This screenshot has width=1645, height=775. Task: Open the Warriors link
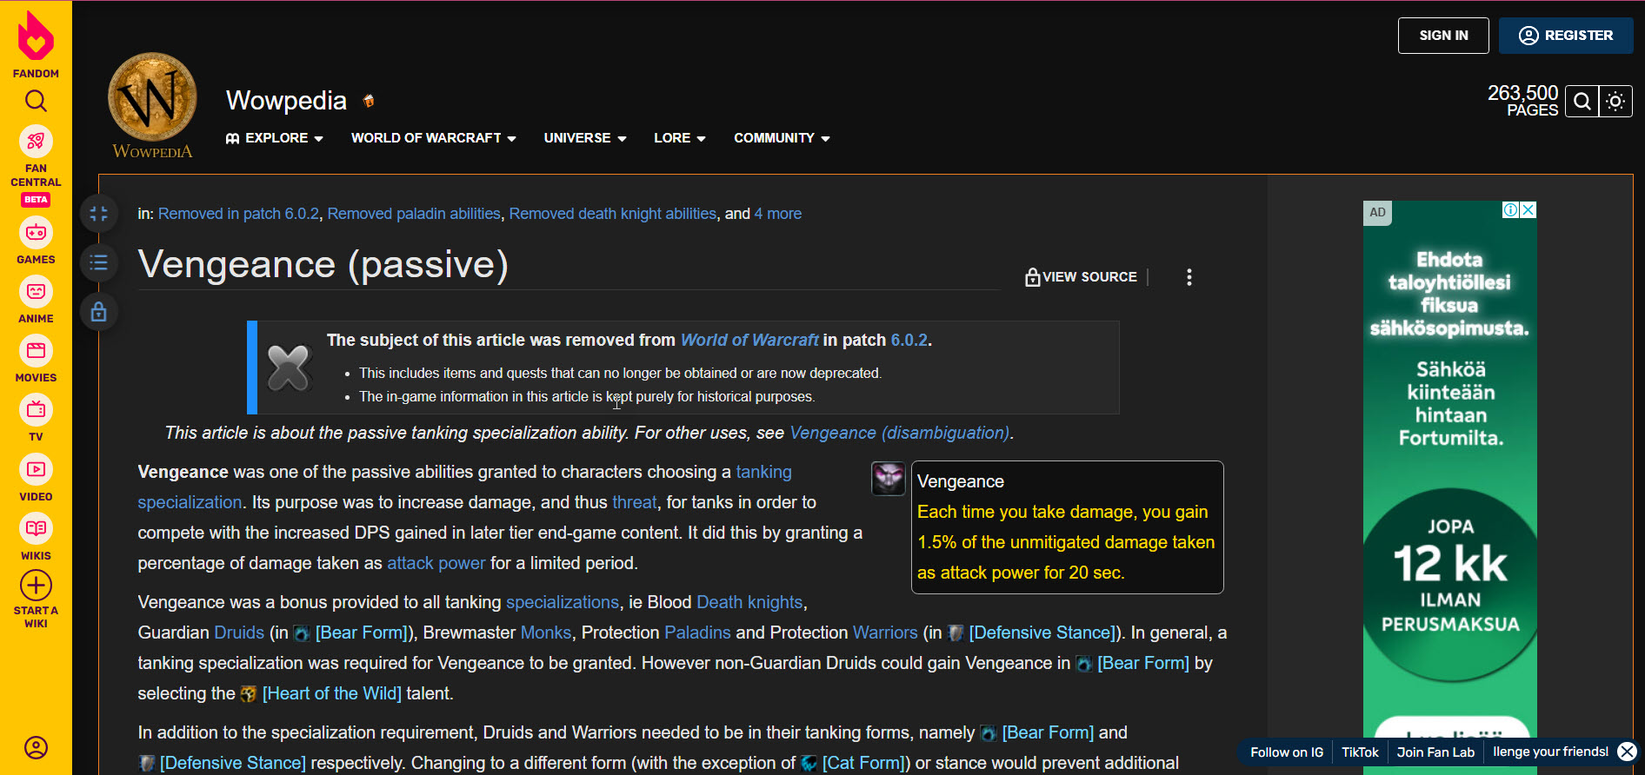point(885,633)
